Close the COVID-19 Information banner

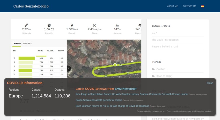210,83
